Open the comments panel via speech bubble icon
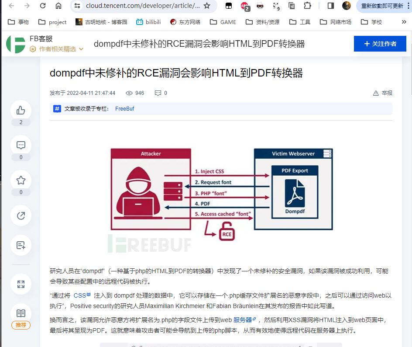The height and width of the screenshot is (347, 412). tap(21, 145)
